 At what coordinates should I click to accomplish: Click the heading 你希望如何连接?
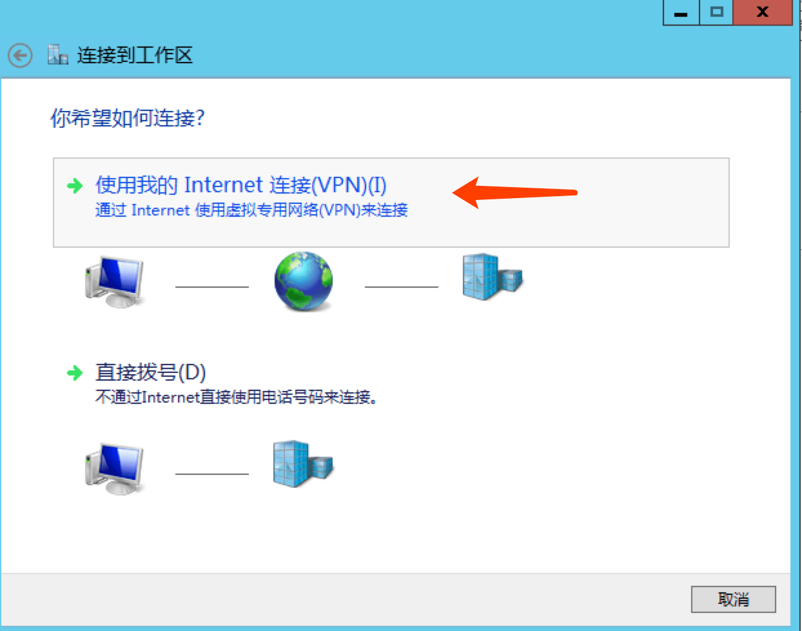[x=128, y=118]
